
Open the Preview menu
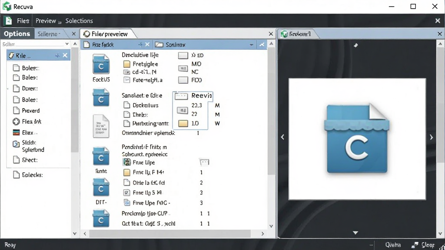pos(46,21)
